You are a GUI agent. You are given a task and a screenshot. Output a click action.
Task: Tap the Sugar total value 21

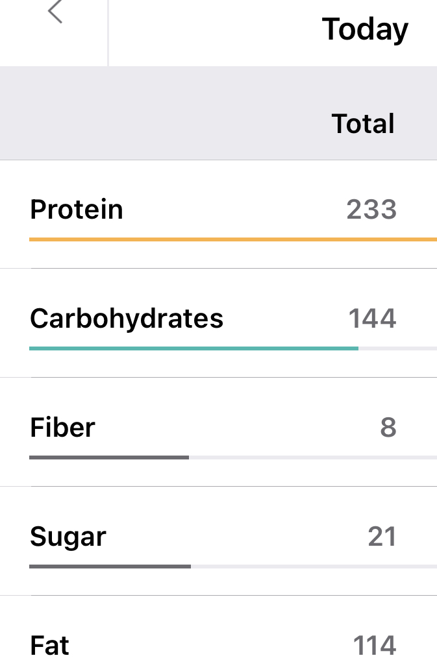(382, 536)
